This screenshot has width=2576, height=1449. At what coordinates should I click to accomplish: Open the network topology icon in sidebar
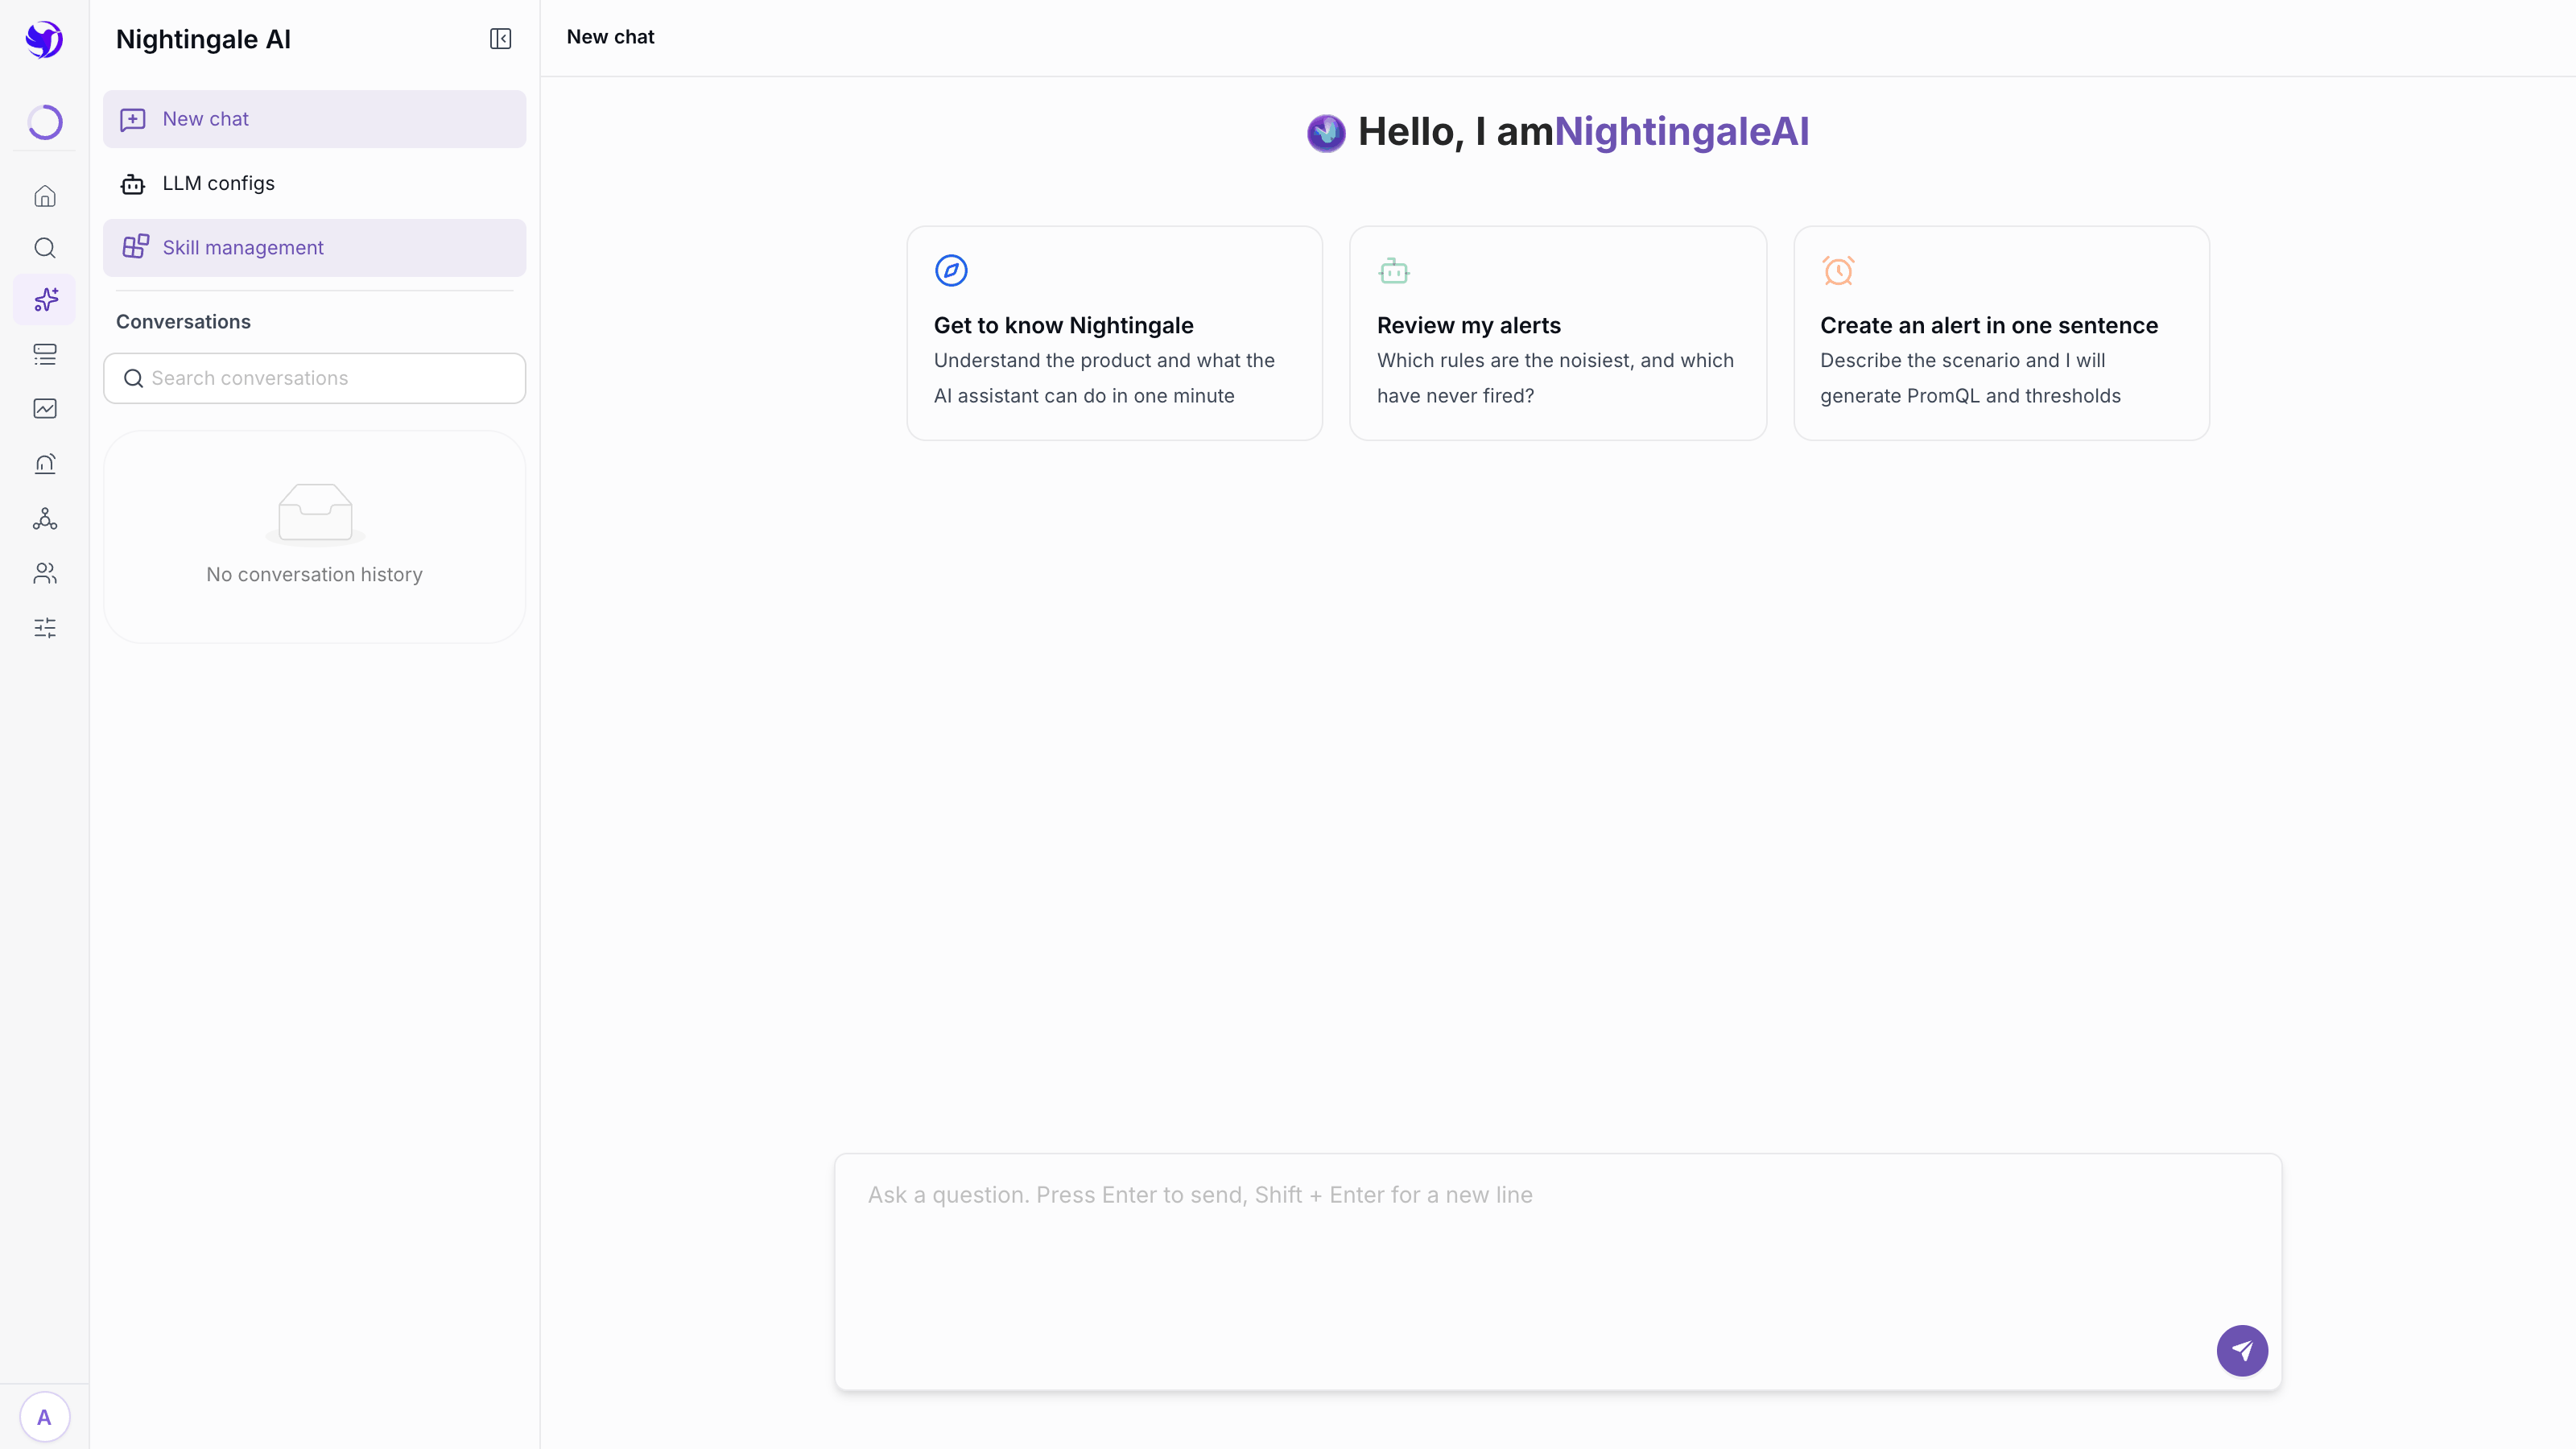click(x=45, y=518)
